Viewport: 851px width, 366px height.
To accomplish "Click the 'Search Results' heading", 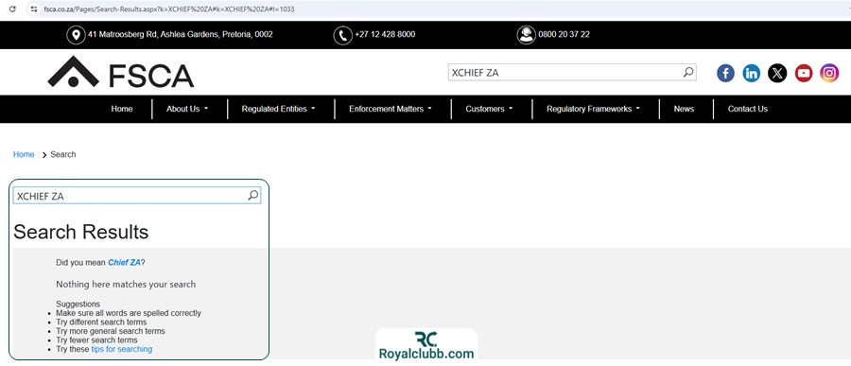I will tap(81, 232).
